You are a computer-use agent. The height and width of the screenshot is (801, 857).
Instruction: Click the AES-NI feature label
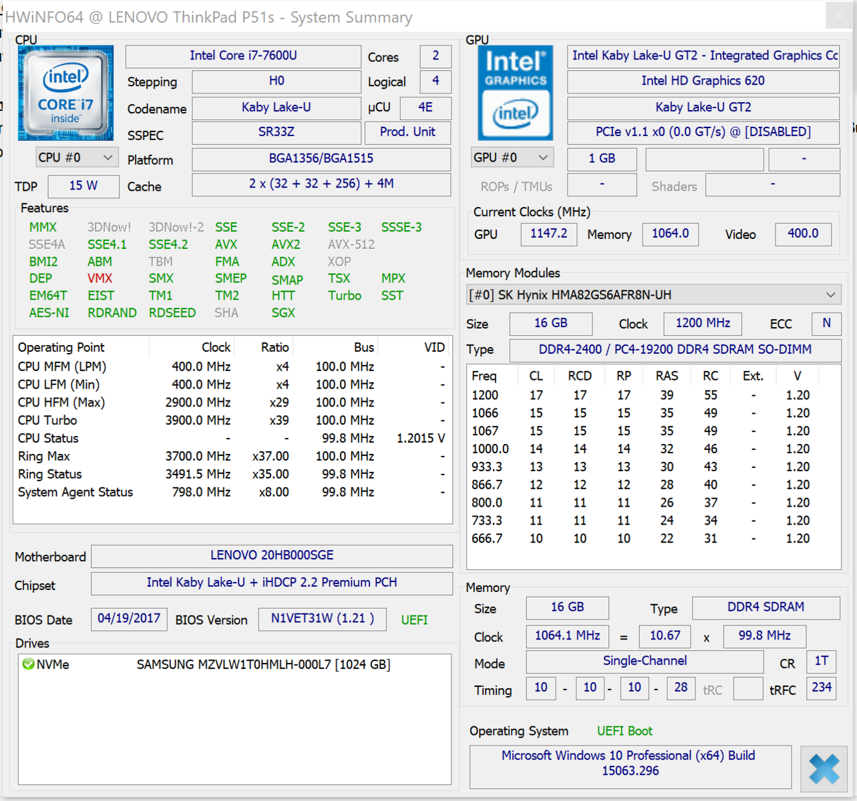click(49, 312)
